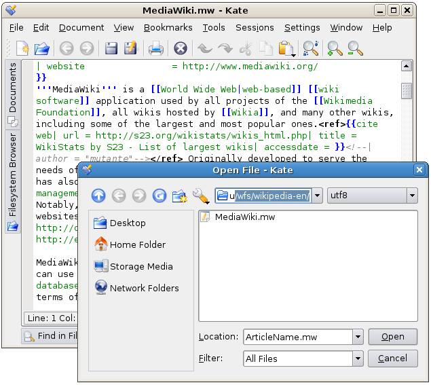This screenshot has height=385, width=431.
Task: Expand the utf8 encoding dropdown
Action: (412, 196)
